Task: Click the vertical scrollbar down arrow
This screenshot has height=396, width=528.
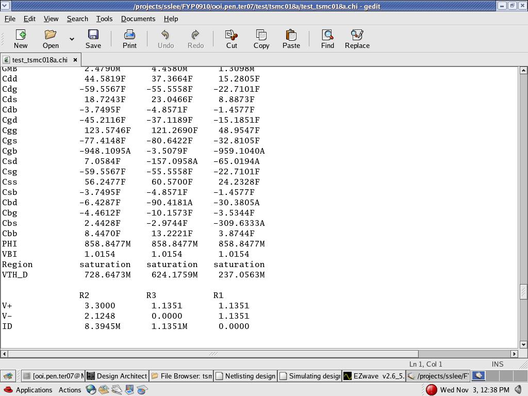Action: tap(523, 344)
